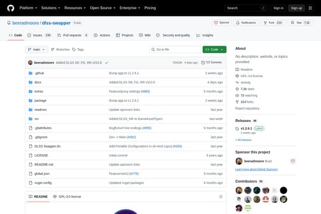Switch to the Issues tab
321x214 pixels.
39,35
